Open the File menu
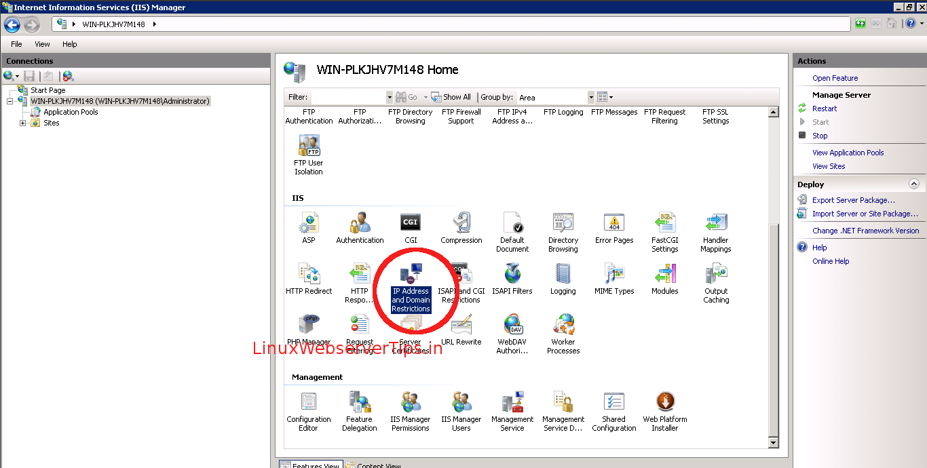927x468 pixels. click(16, 44)
